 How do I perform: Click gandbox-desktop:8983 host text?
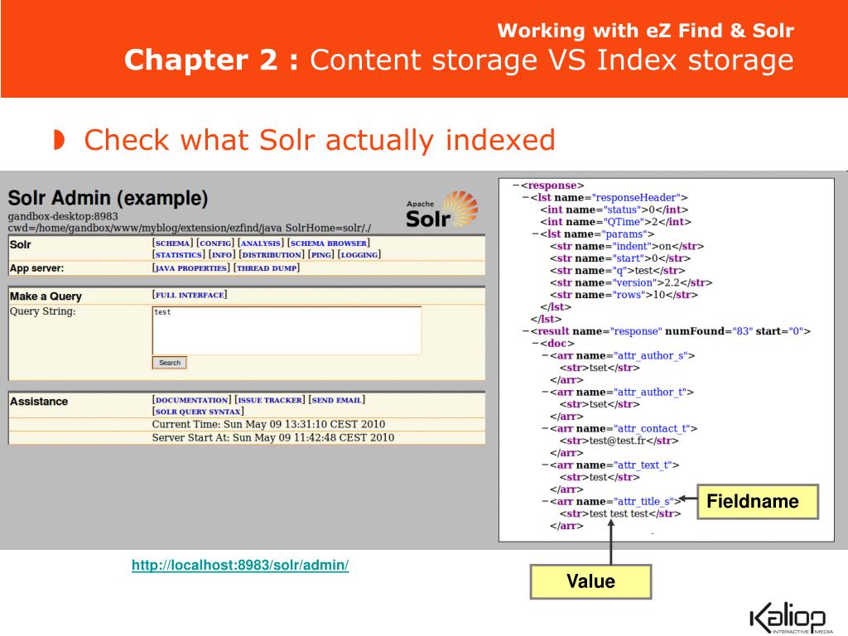(x=63, y=216)
